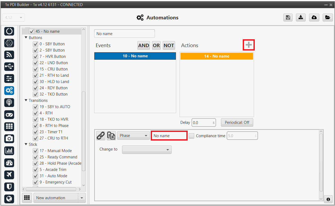The image size is (335, 206).
Task: Click the Delay seconds input field
Action: pos(202,123)
